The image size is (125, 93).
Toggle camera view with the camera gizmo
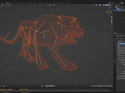pos(112,21)
